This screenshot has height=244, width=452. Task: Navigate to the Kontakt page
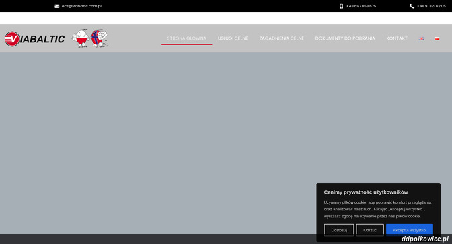click(397, 38)
